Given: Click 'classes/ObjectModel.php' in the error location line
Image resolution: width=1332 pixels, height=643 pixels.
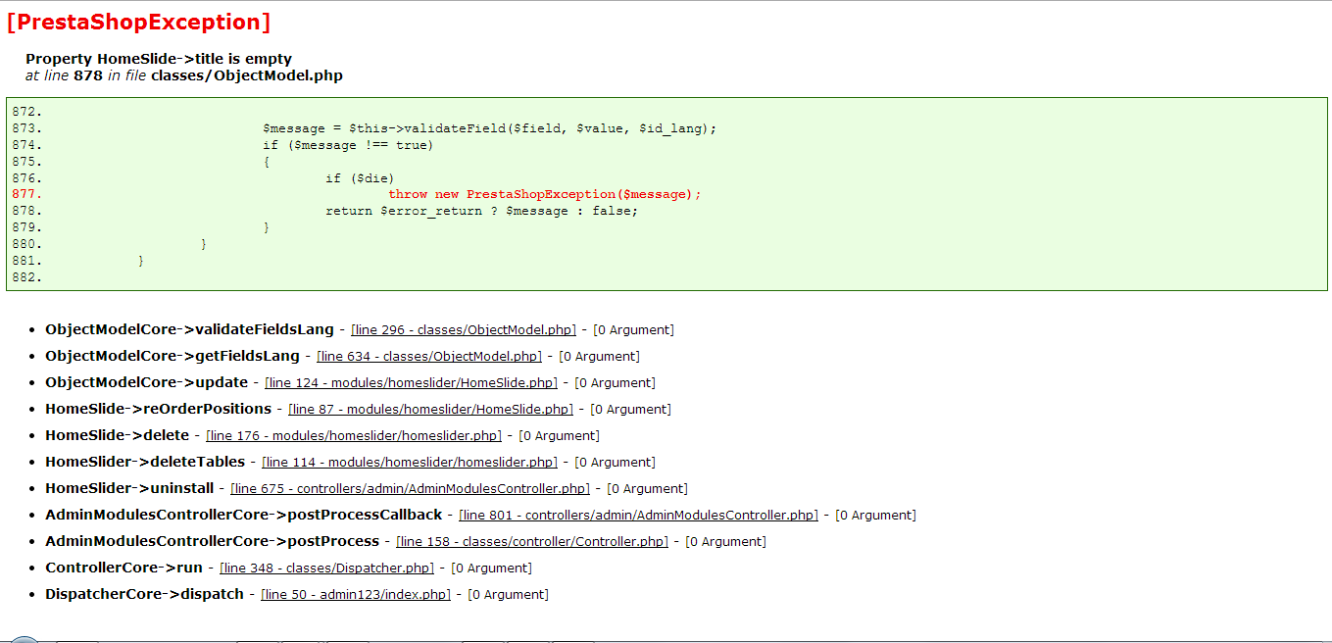Looking at the screenshot, I should point(247,75).
